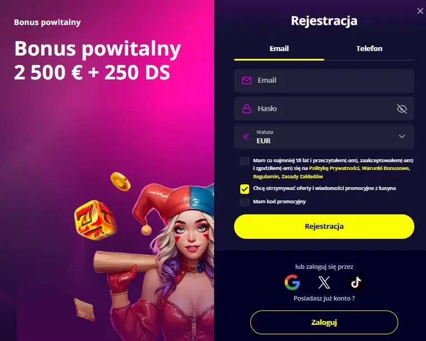
Task: Toggle password visibility eye icon
Action: (x=402, y=109)
